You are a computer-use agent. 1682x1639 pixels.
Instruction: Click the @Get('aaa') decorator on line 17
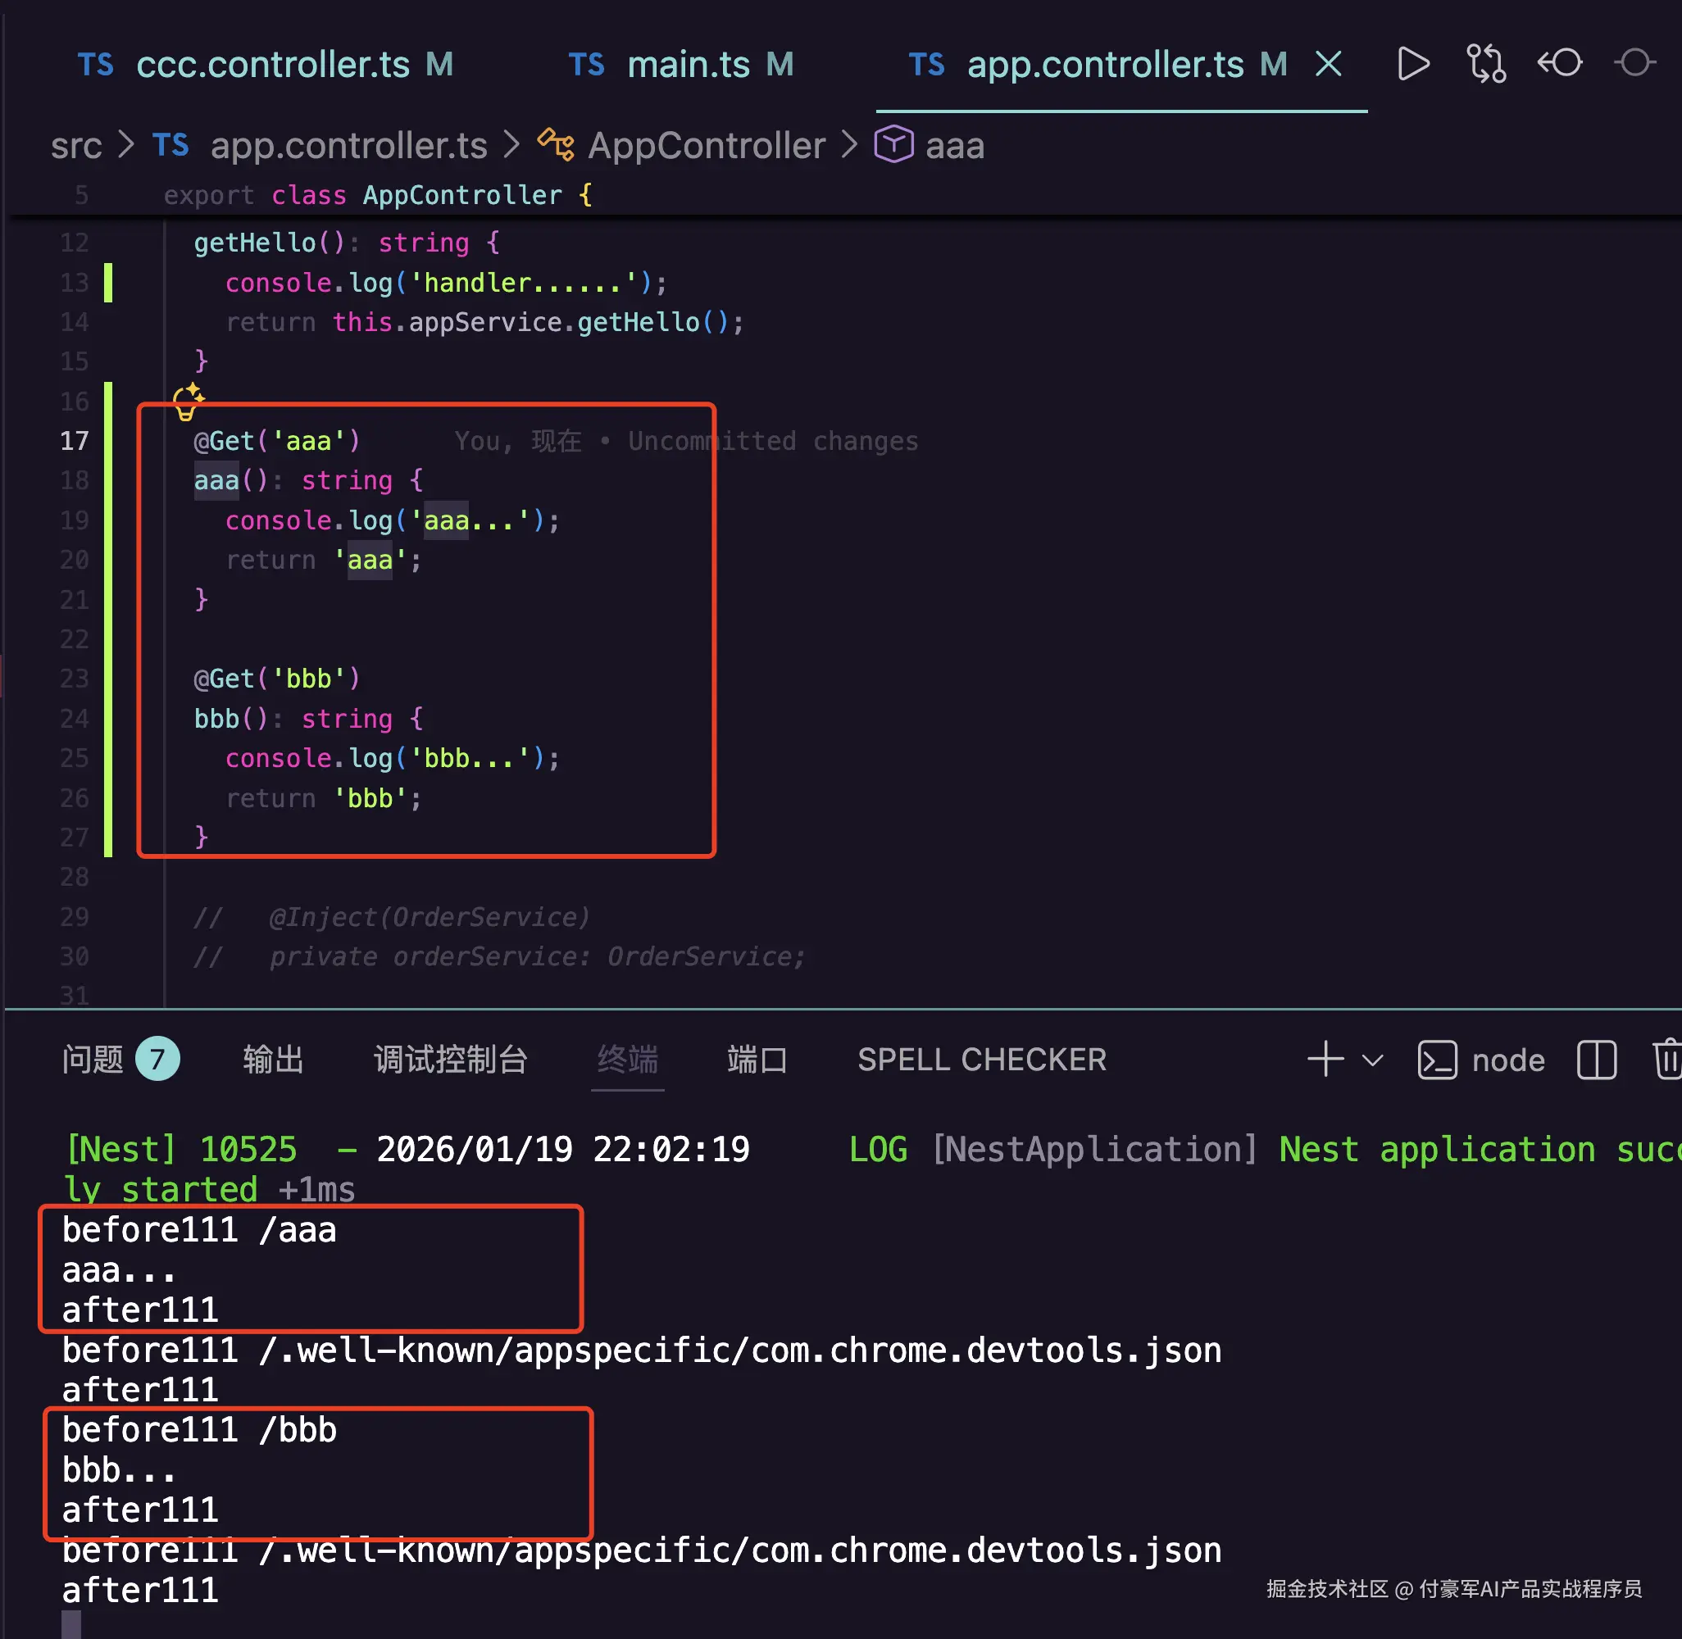pos(276,441)
